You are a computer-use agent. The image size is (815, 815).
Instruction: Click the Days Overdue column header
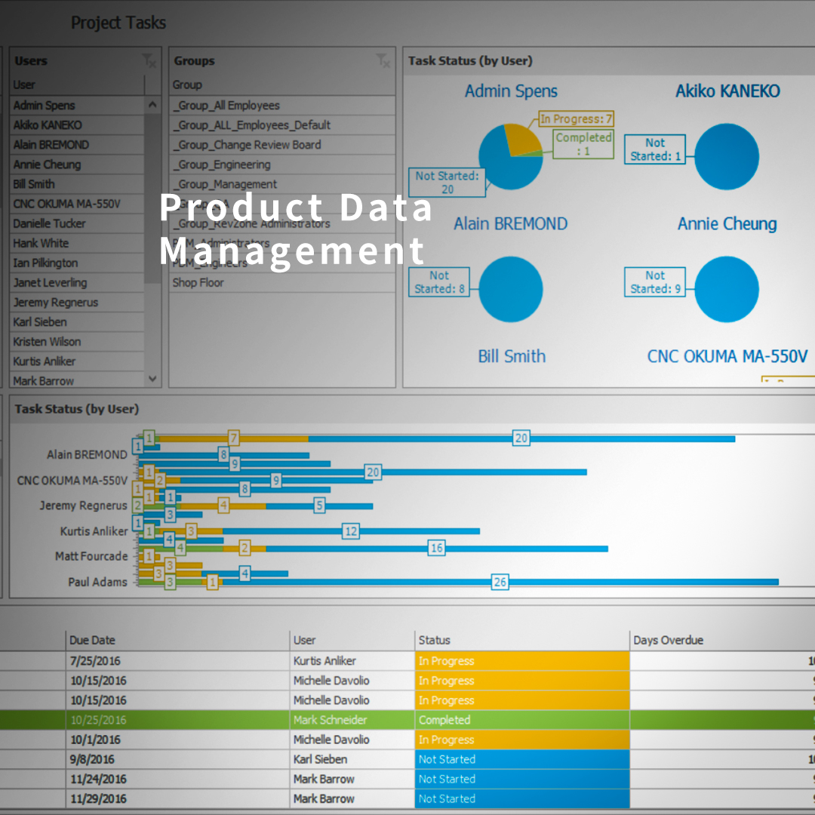tap(668, 640)
